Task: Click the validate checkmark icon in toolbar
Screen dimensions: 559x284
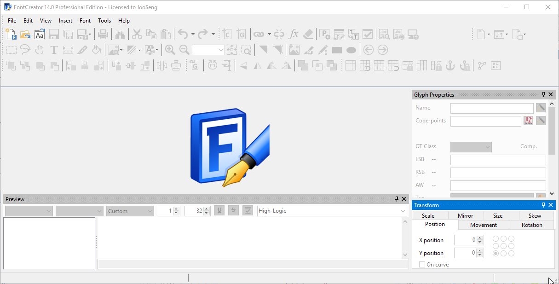Action: tap(368, 34)
